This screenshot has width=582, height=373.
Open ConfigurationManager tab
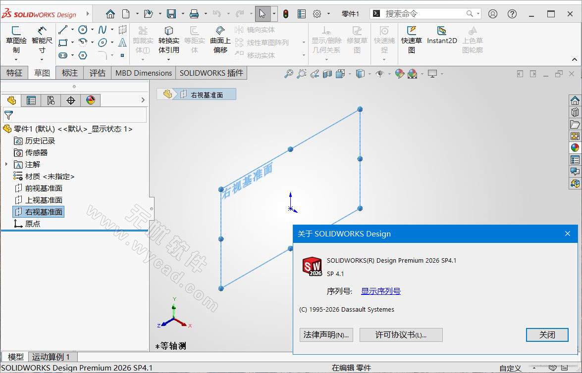pyautogui.click(x=51, y=100)
